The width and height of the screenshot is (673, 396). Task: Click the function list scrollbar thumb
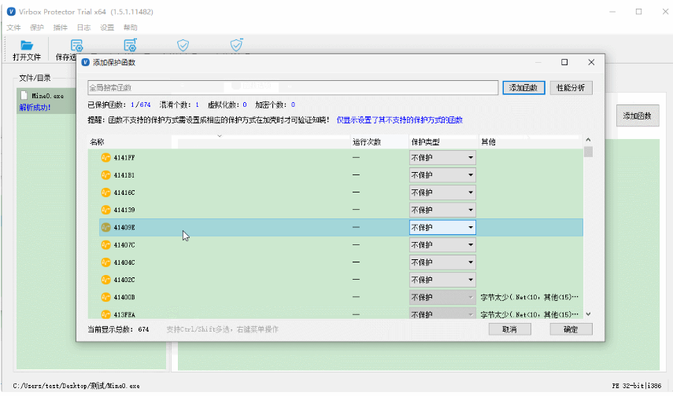(x=589, y=152)
